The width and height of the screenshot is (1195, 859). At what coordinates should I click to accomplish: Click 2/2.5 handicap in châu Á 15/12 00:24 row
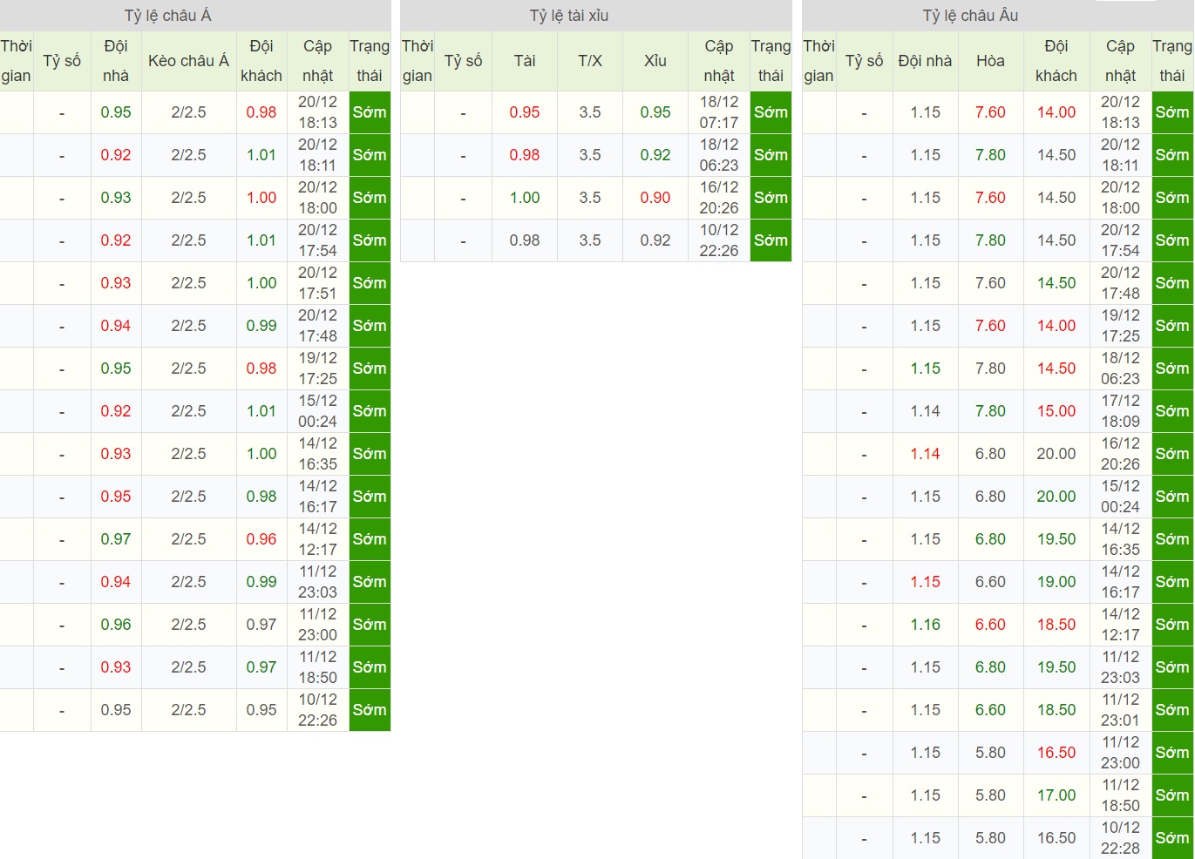(188, 411)
